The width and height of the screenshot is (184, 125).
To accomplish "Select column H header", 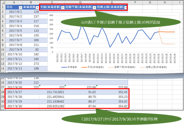I will point(165,2).
